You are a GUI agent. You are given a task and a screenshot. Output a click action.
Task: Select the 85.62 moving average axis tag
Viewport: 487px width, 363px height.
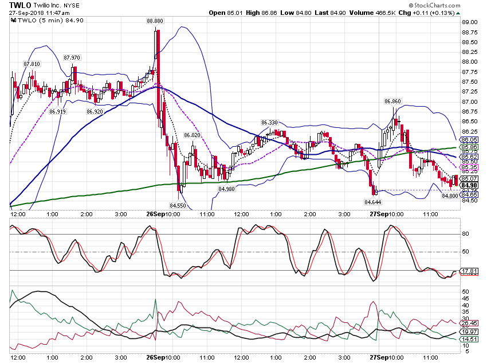point(469,157)
